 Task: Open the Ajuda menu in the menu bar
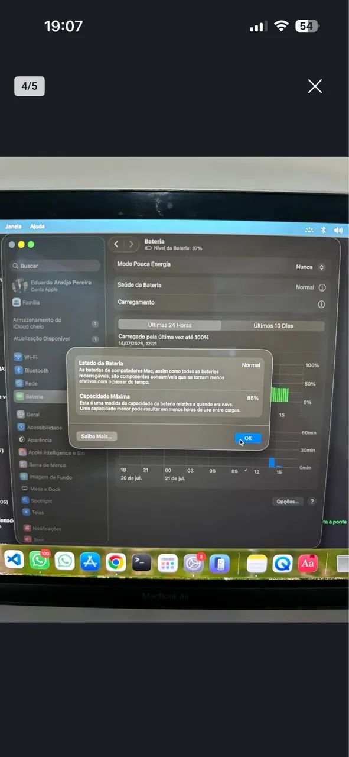(x=37, y=227)
